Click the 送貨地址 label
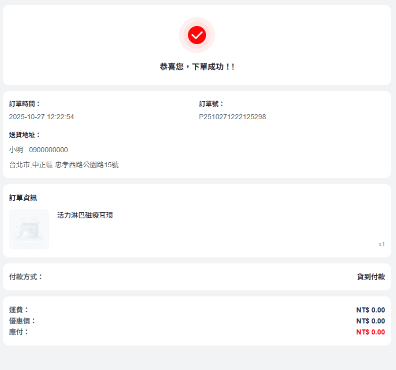 [x=24, y=135]
